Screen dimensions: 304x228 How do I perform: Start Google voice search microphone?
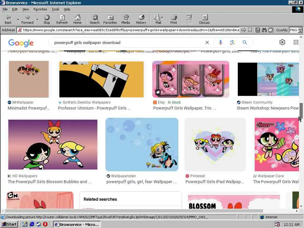pos(221,42)
